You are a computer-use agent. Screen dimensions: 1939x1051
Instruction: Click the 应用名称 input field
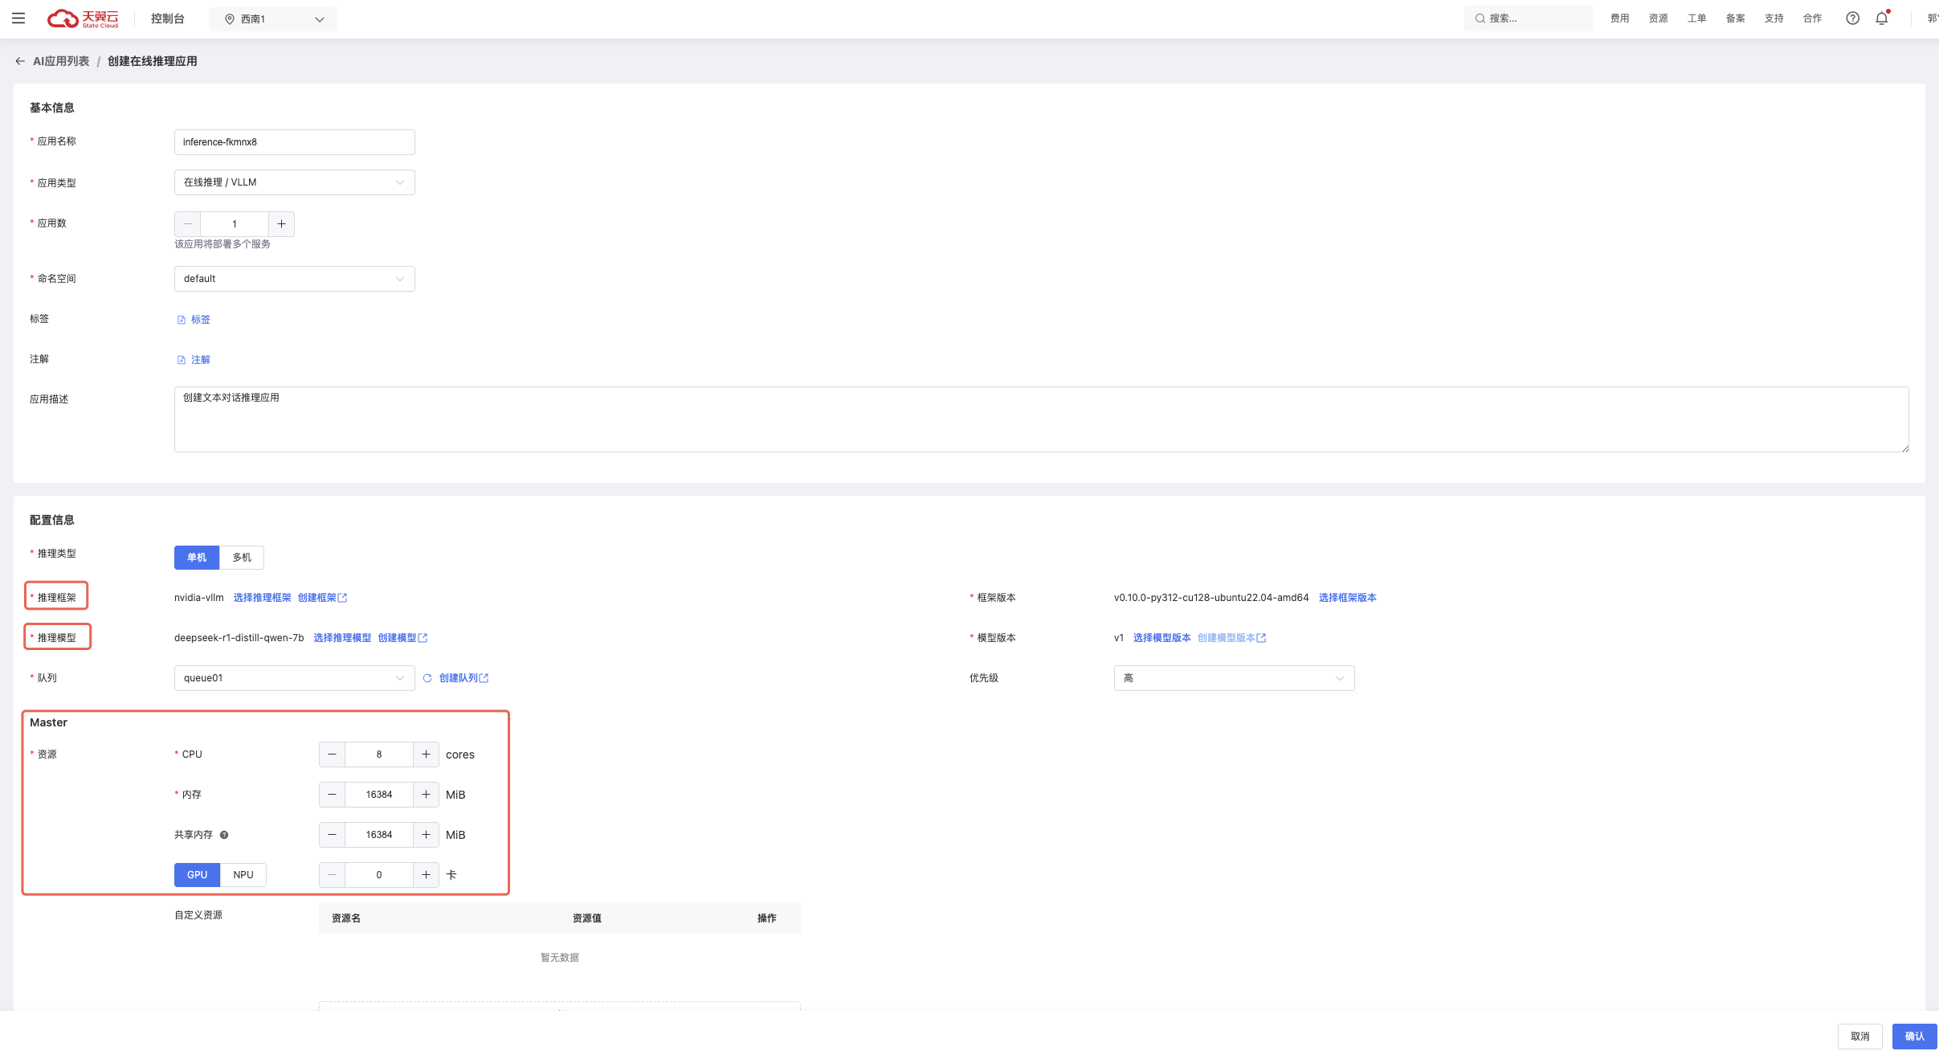tap(294, 142)
